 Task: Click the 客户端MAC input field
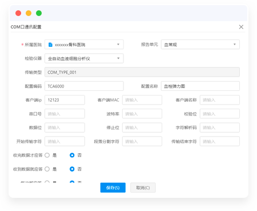tap(142, 100)
